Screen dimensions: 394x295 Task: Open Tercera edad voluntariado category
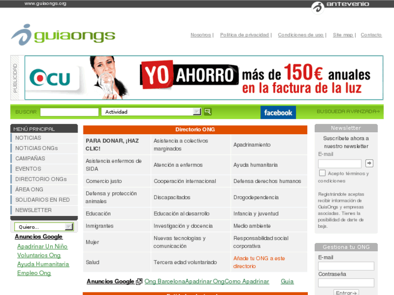point(185,262)
